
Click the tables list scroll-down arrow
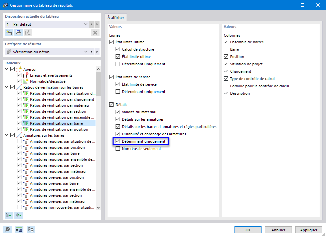(98, 208)
